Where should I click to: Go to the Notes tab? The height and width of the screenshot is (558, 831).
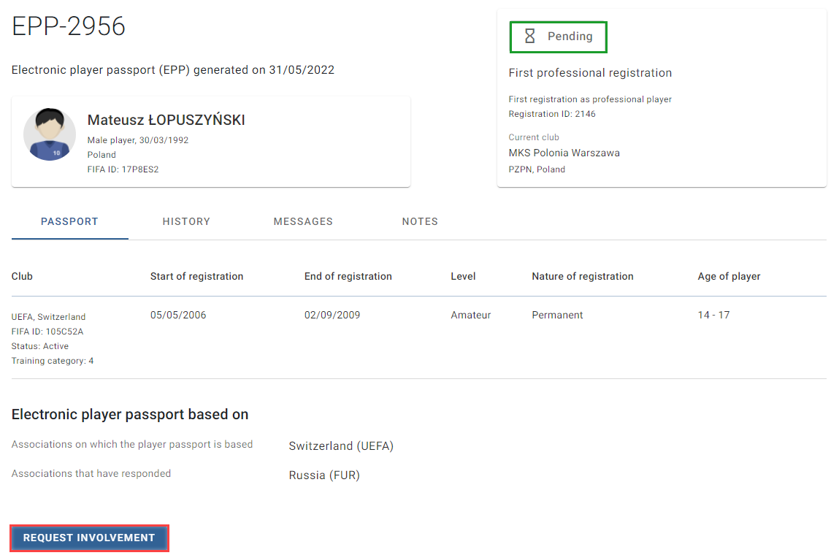tap(420, 221)
